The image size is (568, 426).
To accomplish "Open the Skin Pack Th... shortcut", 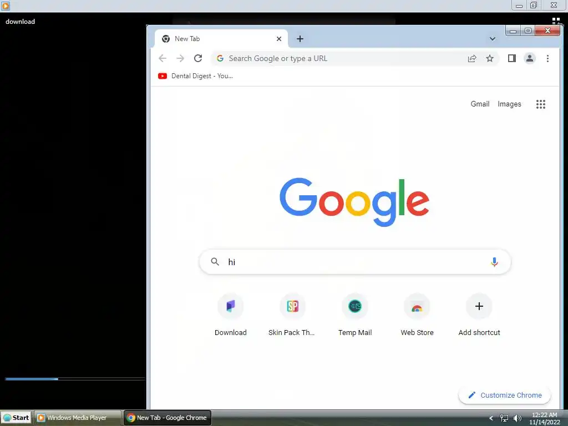I will coord(292,315).
